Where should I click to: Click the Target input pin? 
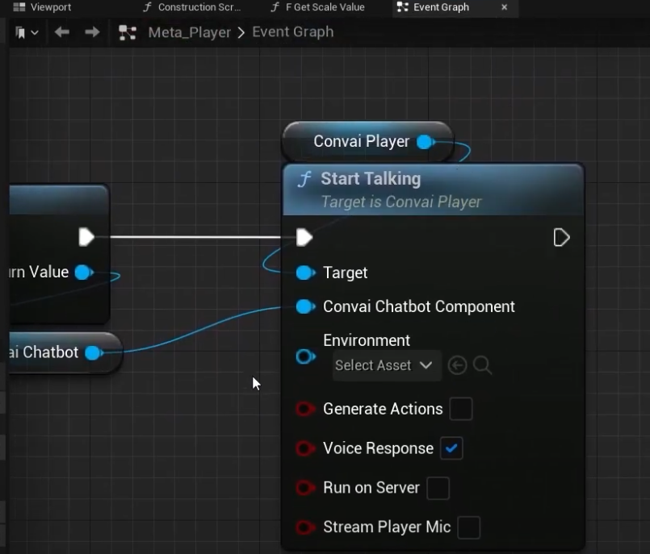tap(305, 273)
